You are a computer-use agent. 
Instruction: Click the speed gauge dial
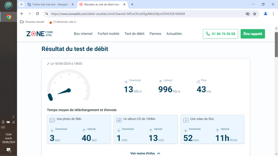[69, 85]
